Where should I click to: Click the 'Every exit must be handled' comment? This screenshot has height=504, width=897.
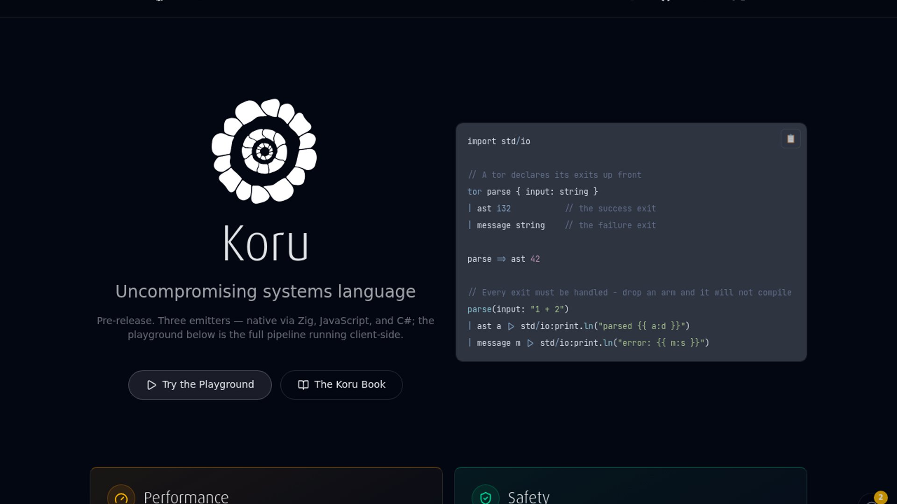tap(630, 293)
